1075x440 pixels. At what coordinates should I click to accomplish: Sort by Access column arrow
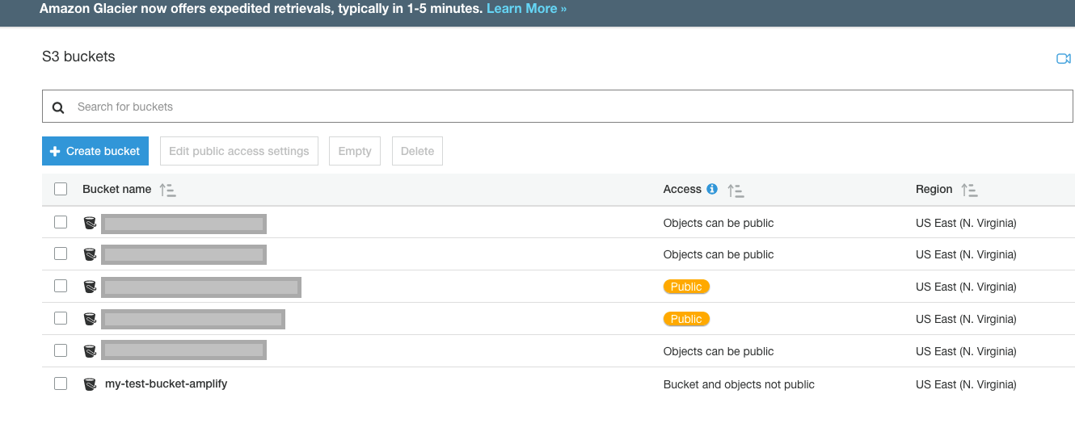click(x=735, y=190)
